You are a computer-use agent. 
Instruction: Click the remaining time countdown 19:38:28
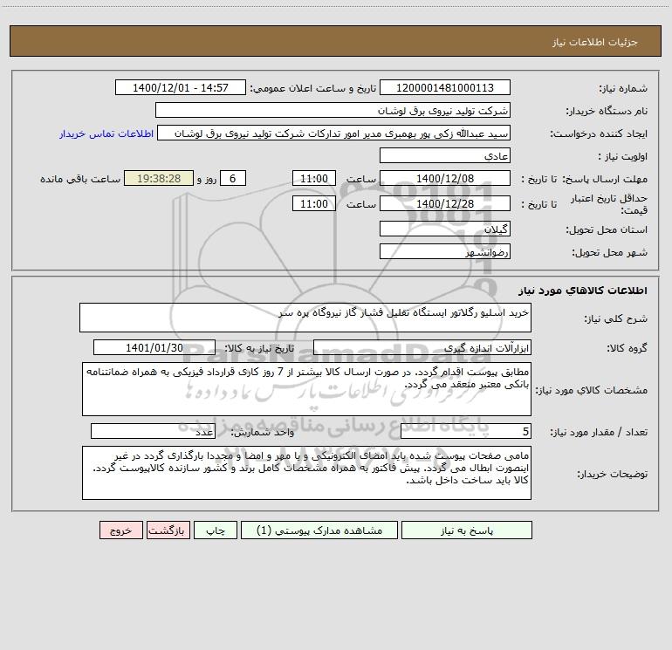[159, 178]
